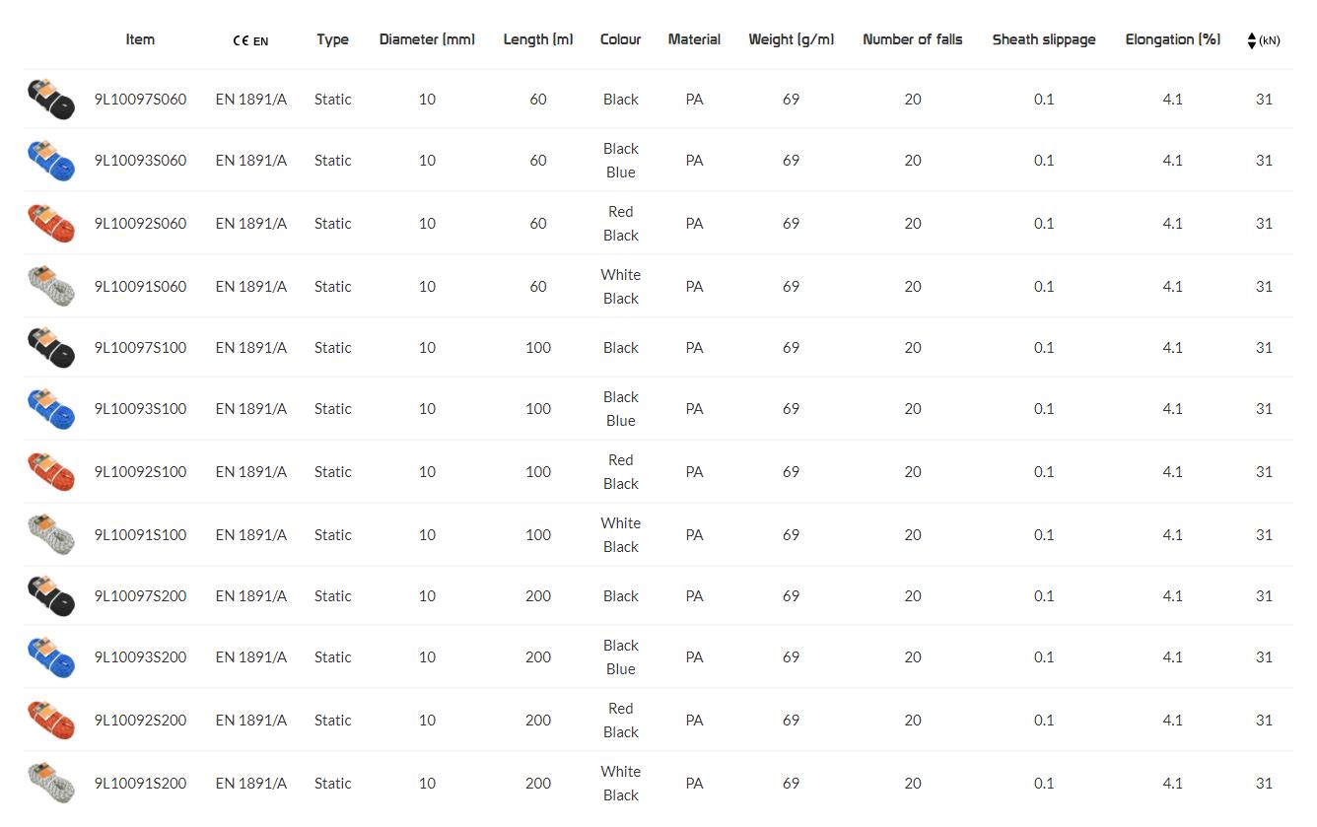
Task: Click the red rope image for 9L10092S060
Action: tap(51, 224)
